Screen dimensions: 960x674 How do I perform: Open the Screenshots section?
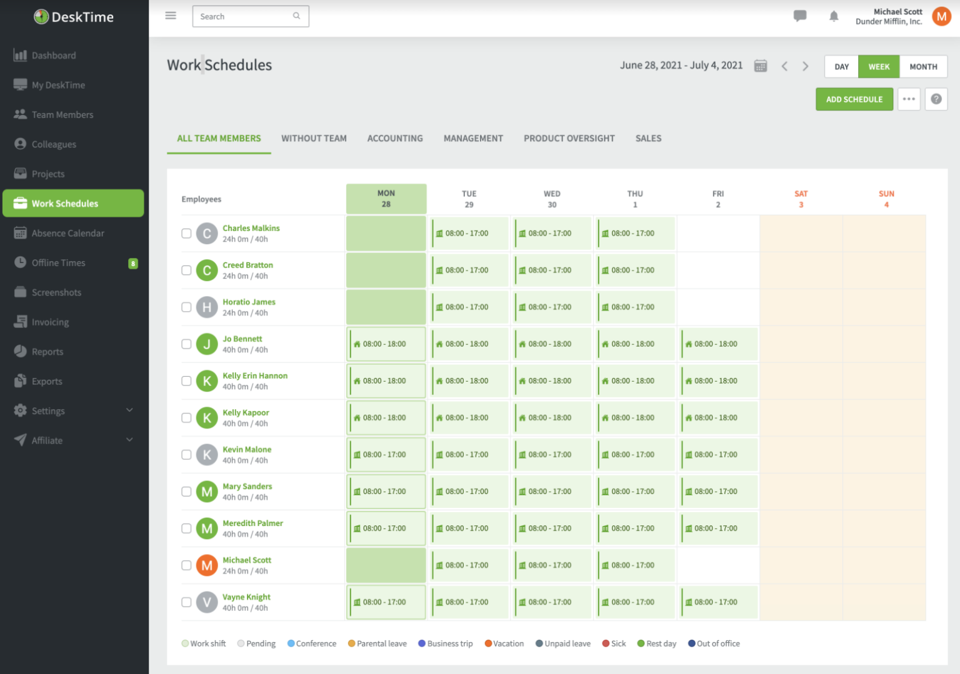point(56,292)
